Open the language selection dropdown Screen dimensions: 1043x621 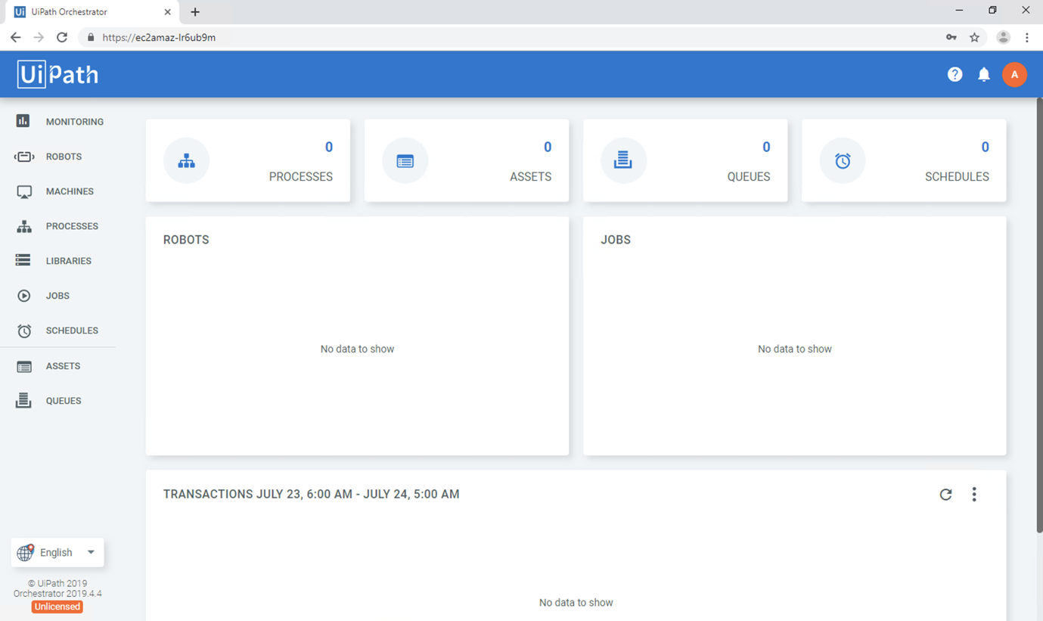click(57, 552)
